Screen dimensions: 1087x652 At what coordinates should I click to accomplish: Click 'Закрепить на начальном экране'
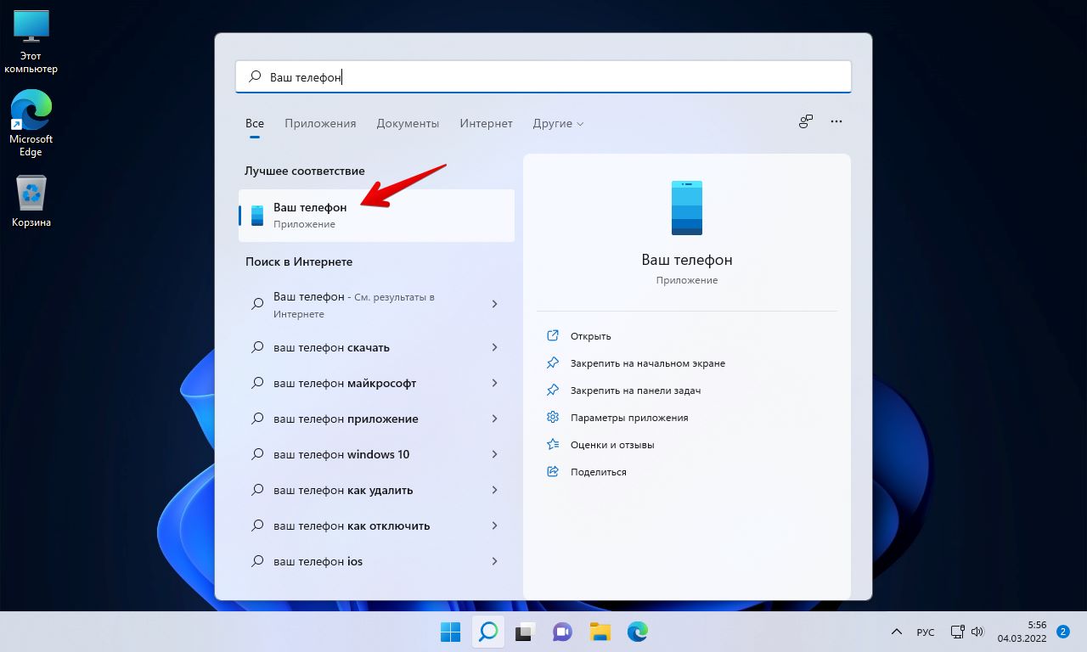tap(648, 363)
